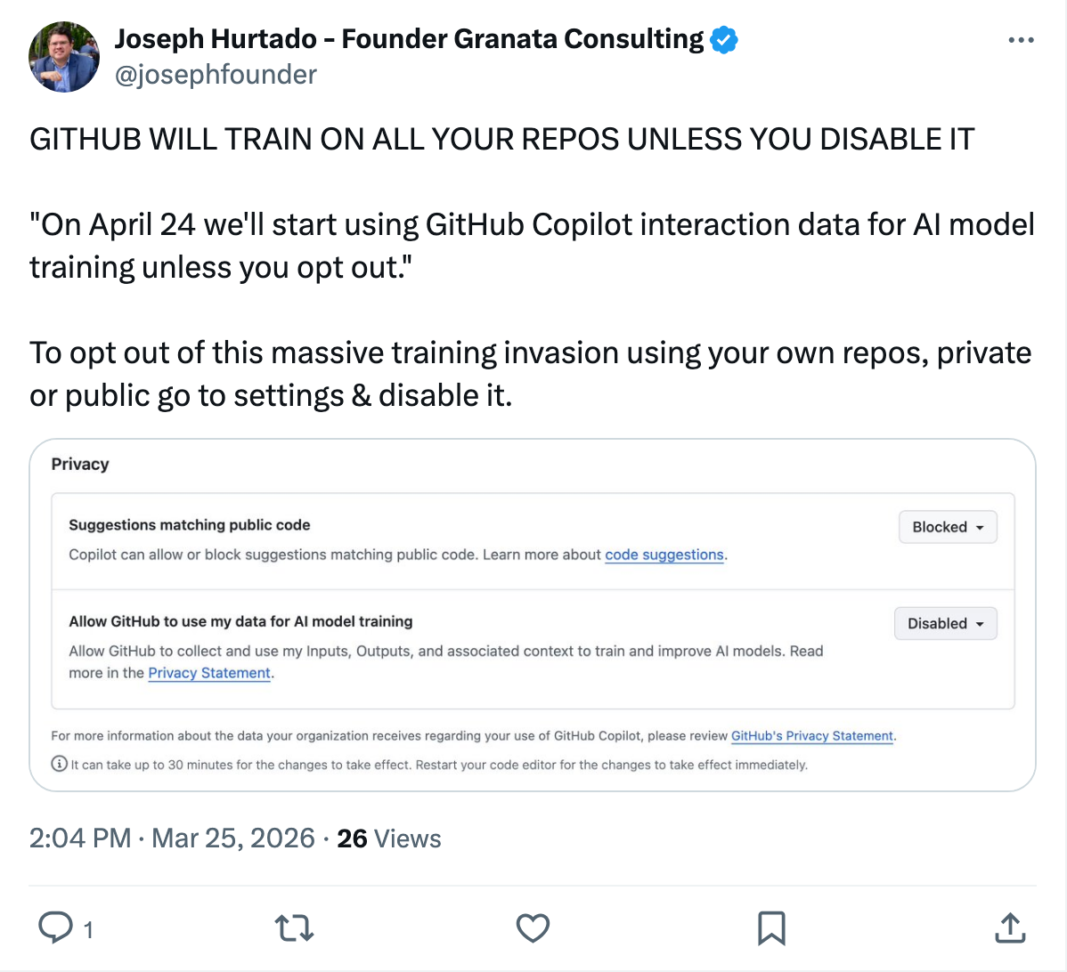Screen dimensions: 1067x972
Task: Click the repost icon below the tweet
Action: tap(294, 927)
